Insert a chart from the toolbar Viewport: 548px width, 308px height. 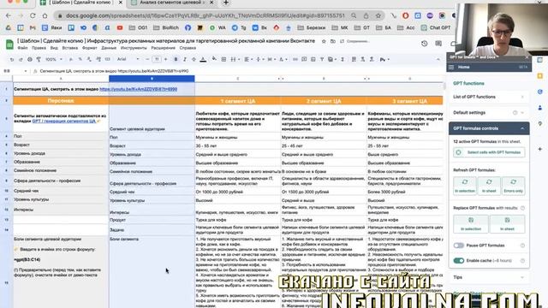coord(313,59)
